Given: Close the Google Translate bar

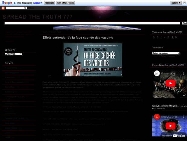Looking at the screenshot, I should pyautogui.click(x=184, y=3).
